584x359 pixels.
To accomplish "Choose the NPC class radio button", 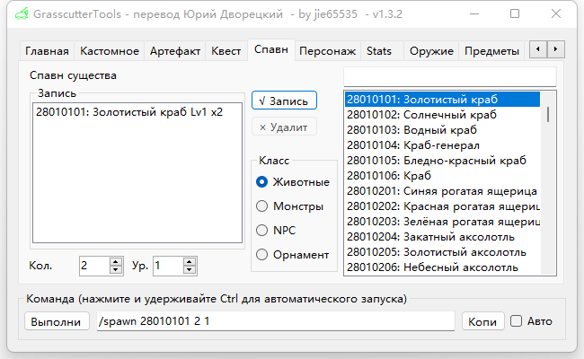I will [262, 230].
